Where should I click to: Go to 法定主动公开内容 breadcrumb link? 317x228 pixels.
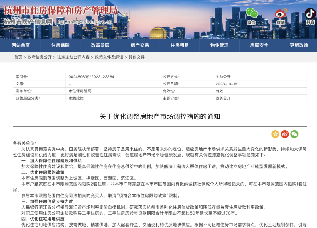pos(73,57)
